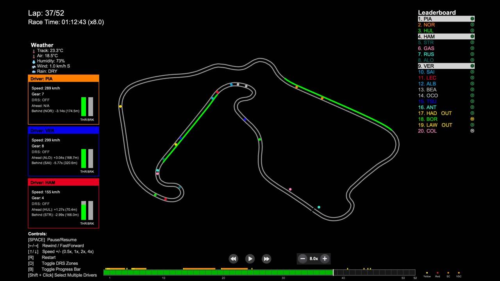Decrease playback speed with the minus button
This screenshot has height=281, width=500.
tap(303, 258)
